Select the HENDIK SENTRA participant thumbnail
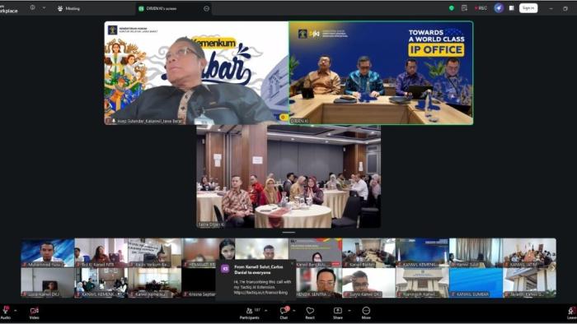 pos(319,283)
